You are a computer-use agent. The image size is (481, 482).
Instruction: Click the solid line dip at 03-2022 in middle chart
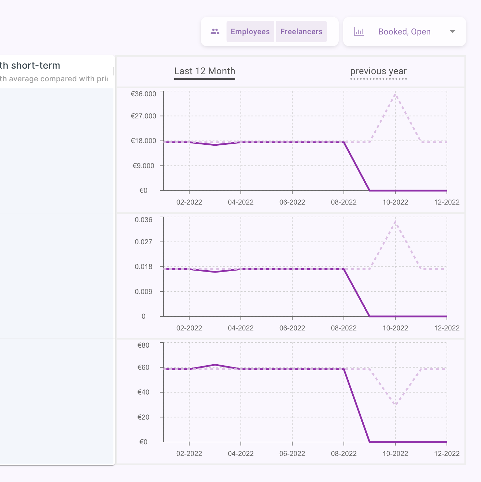click(215, 272)
